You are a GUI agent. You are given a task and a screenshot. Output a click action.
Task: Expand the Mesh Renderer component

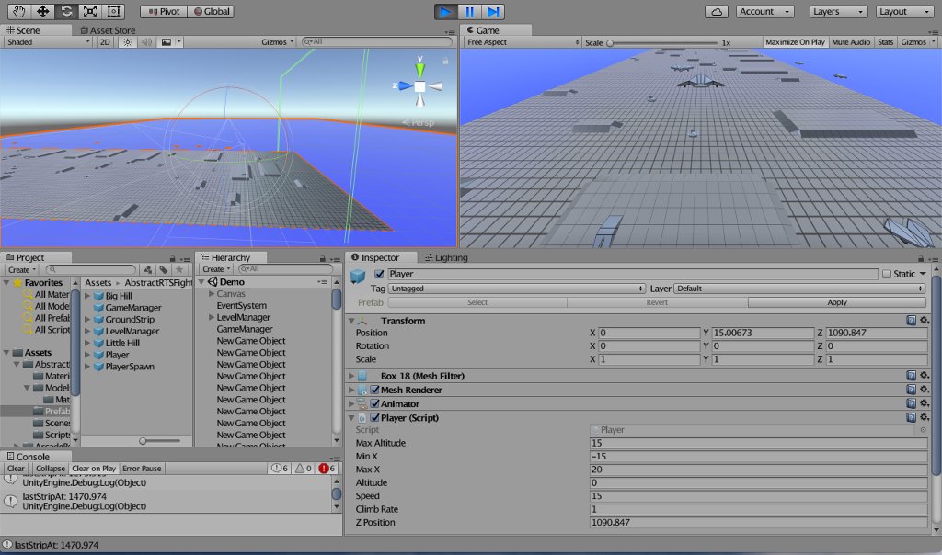(351, 390)
